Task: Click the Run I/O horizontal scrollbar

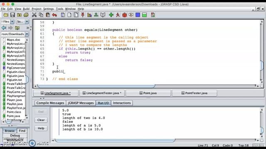Action: 115,140
